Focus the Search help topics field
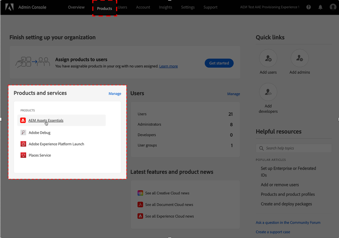Image resolution: width=339 pixels, height=238 pixels. tap(294, 148)
